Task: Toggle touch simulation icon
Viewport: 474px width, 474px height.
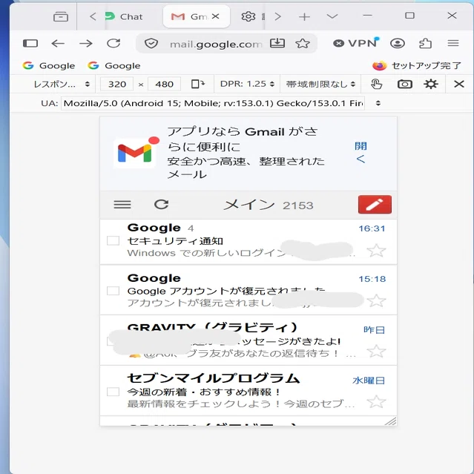Action: click(376, 84)
